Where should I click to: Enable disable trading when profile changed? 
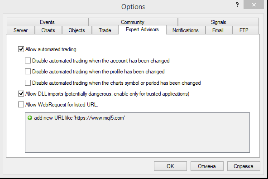click(x=28, y=72)
